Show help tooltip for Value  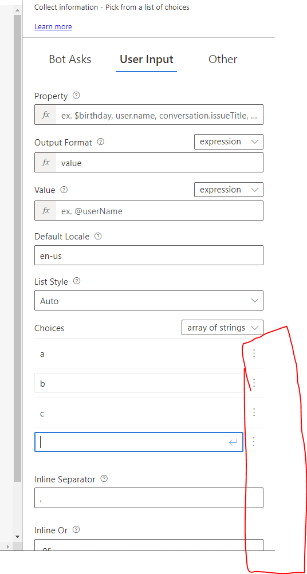click(64, 190)
